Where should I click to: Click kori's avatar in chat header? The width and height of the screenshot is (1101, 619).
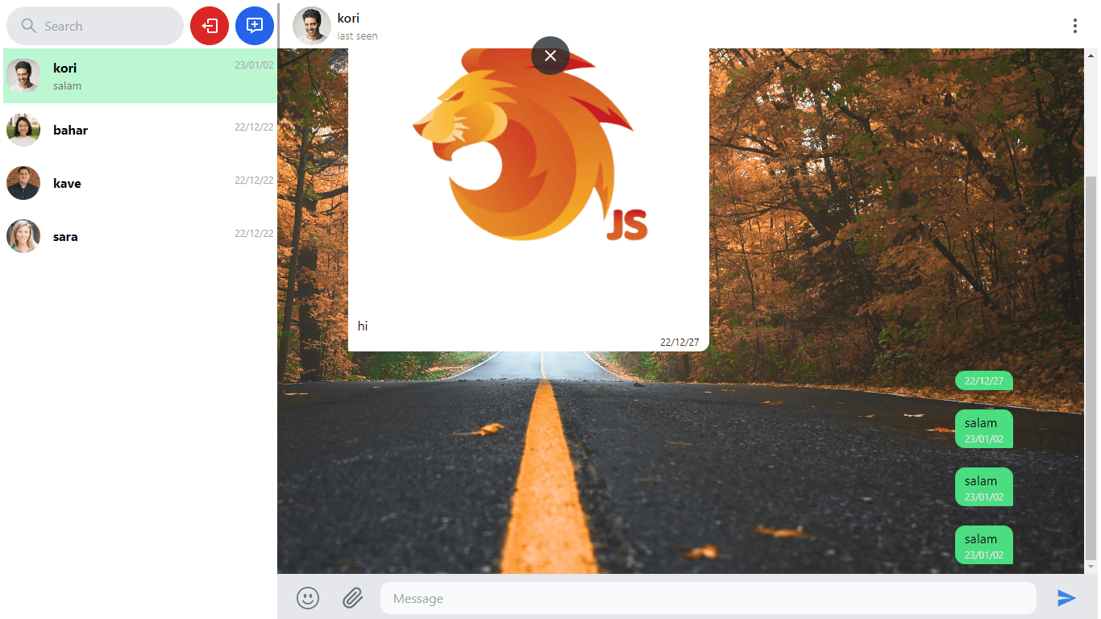coord(312,26)
